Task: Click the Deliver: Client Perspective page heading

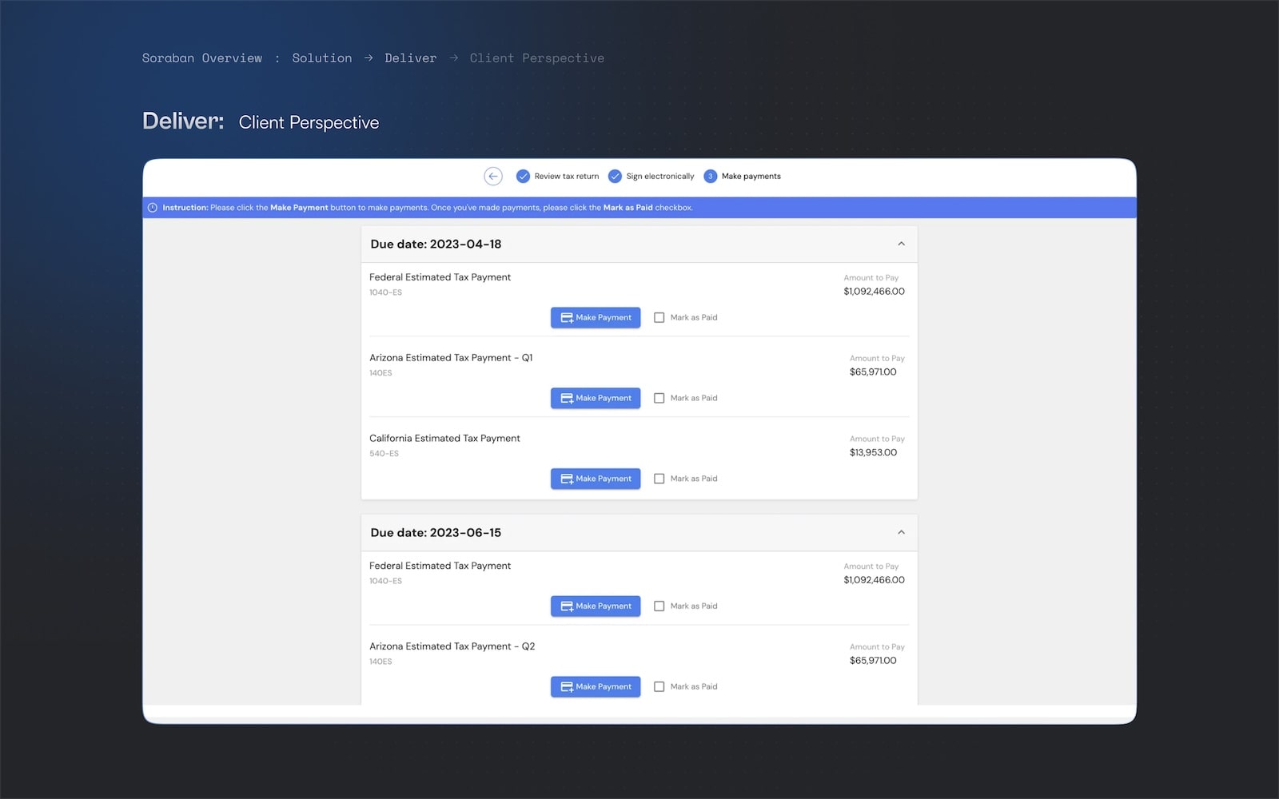Action: click(x=261, y=121)
